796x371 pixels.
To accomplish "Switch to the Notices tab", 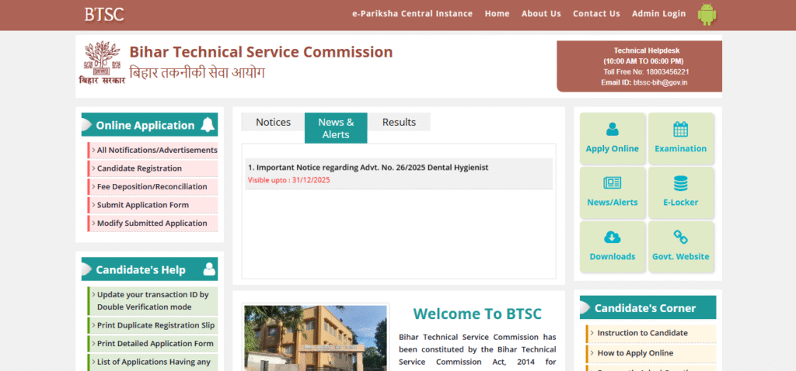I will coord(273,122).
